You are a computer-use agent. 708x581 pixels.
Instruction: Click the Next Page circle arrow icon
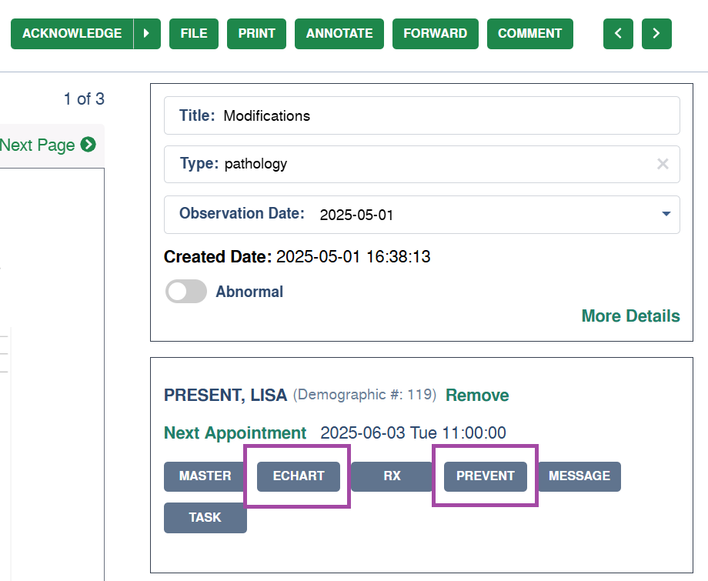[88, 145]
